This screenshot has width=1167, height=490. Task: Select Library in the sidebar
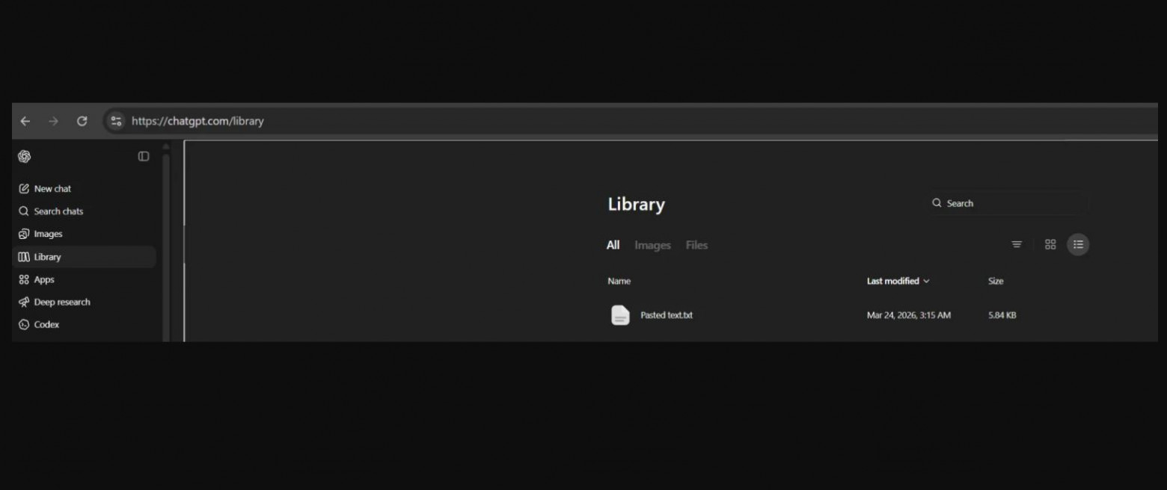tap(48, 256)
